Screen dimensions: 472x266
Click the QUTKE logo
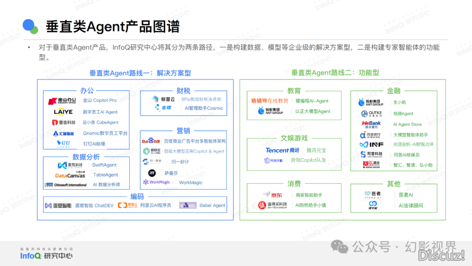(371, 114)
